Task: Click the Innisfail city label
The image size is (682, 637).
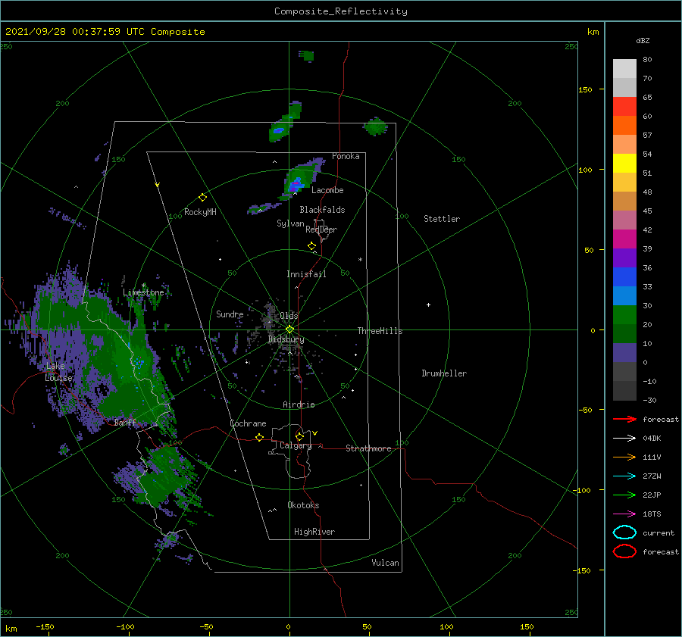Action: (306, 274)
